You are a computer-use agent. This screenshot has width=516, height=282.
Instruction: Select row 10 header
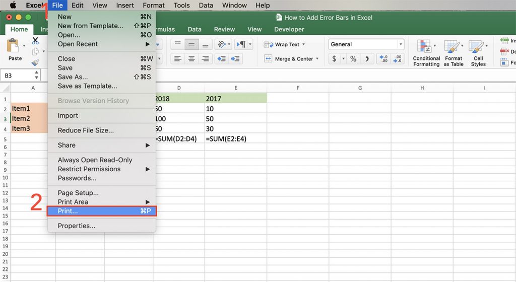pos(5,177)
